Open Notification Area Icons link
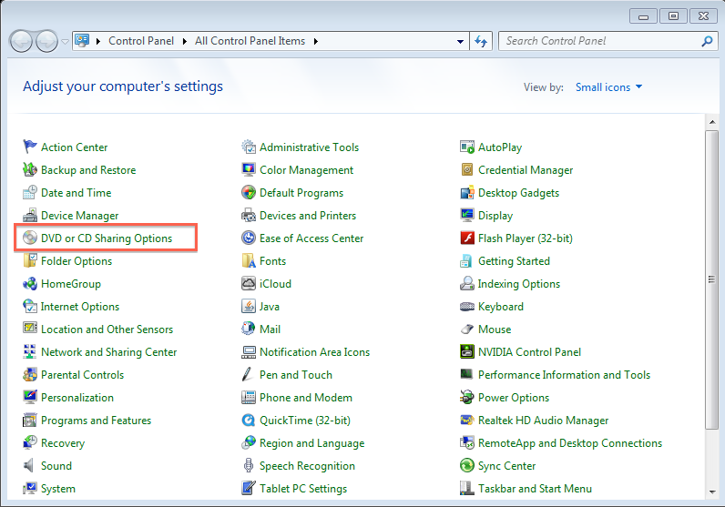This screenshot has height=507, width=725. [314, 352]
